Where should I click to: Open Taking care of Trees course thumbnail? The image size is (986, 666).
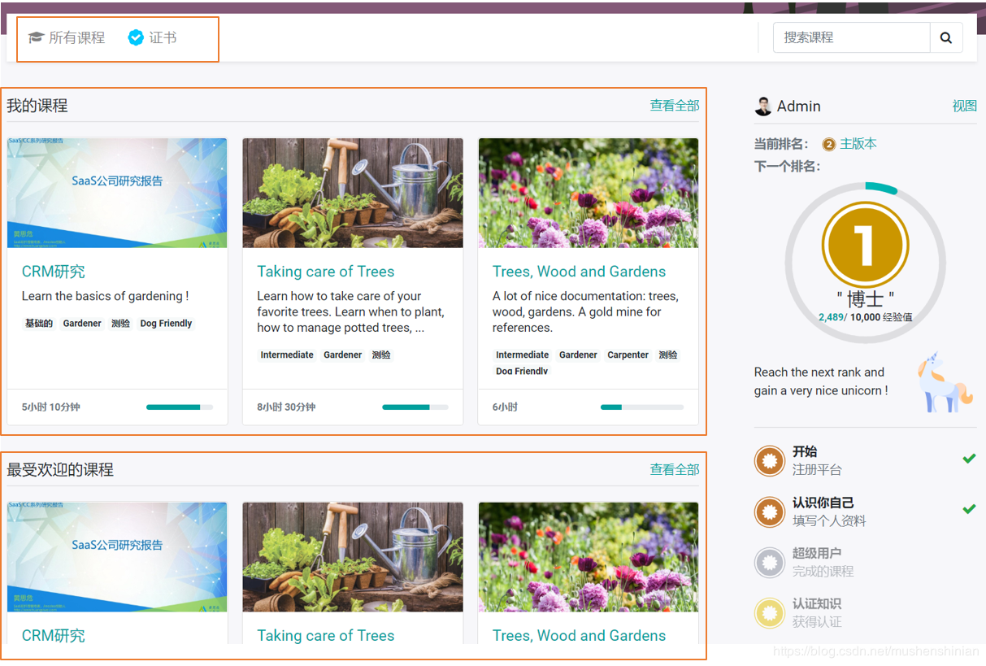[353, 193]
